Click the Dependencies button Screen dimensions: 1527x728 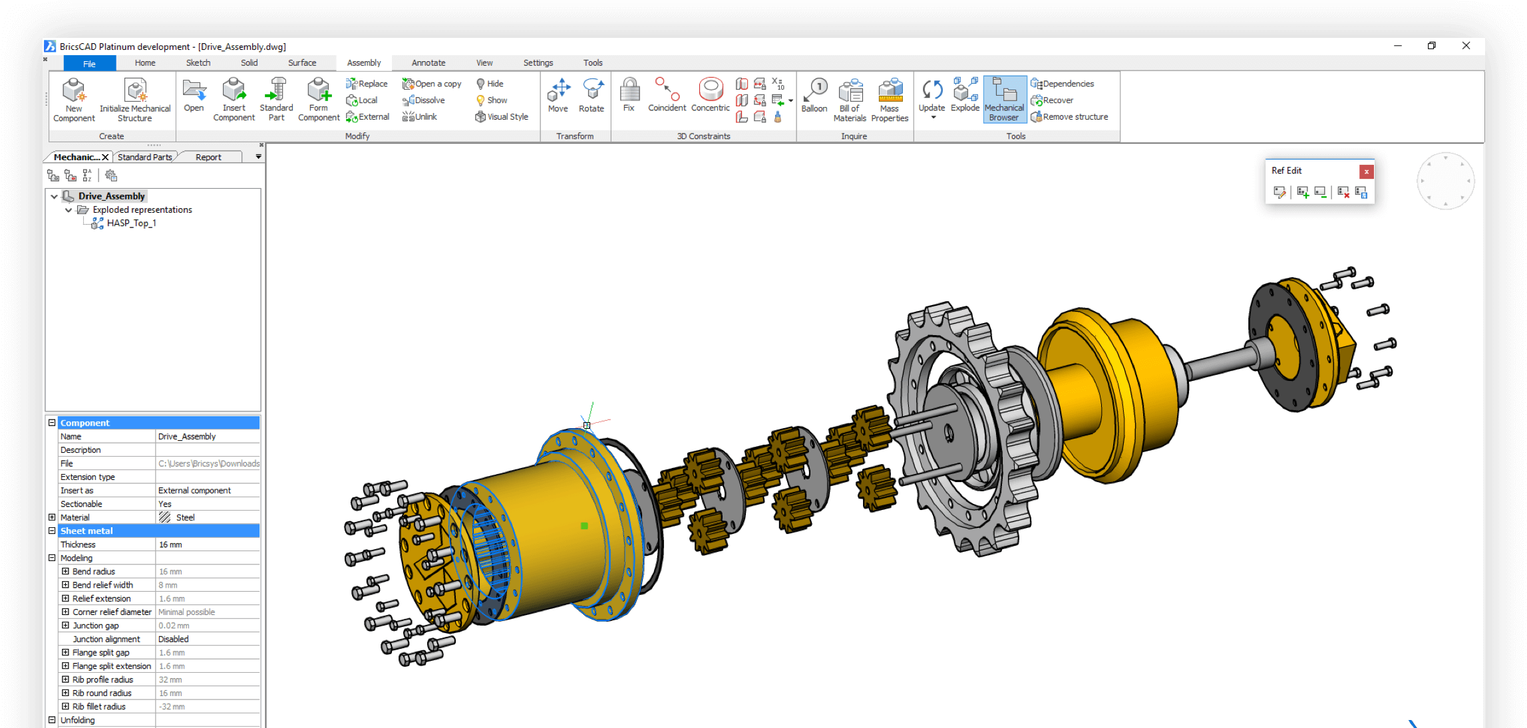pyautogui.click(x=1062, y=84)
